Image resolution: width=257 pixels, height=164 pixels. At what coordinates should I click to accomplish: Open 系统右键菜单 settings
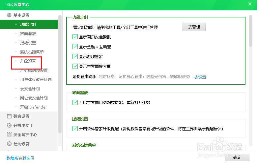pyautogui.click(x=32, y=52)
